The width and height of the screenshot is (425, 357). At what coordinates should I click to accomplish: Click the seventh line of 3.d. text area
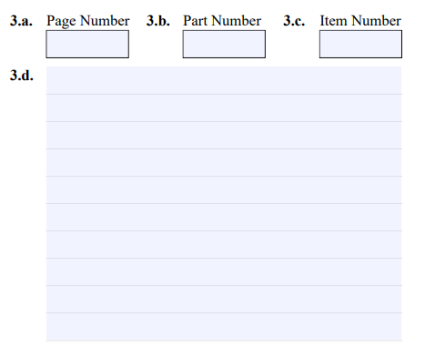click(224, 244)
